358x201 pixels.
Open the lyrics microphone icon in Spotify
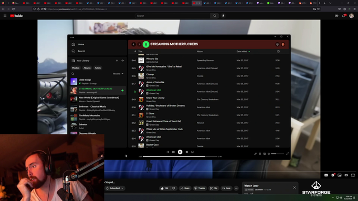[x=256, y=154]
